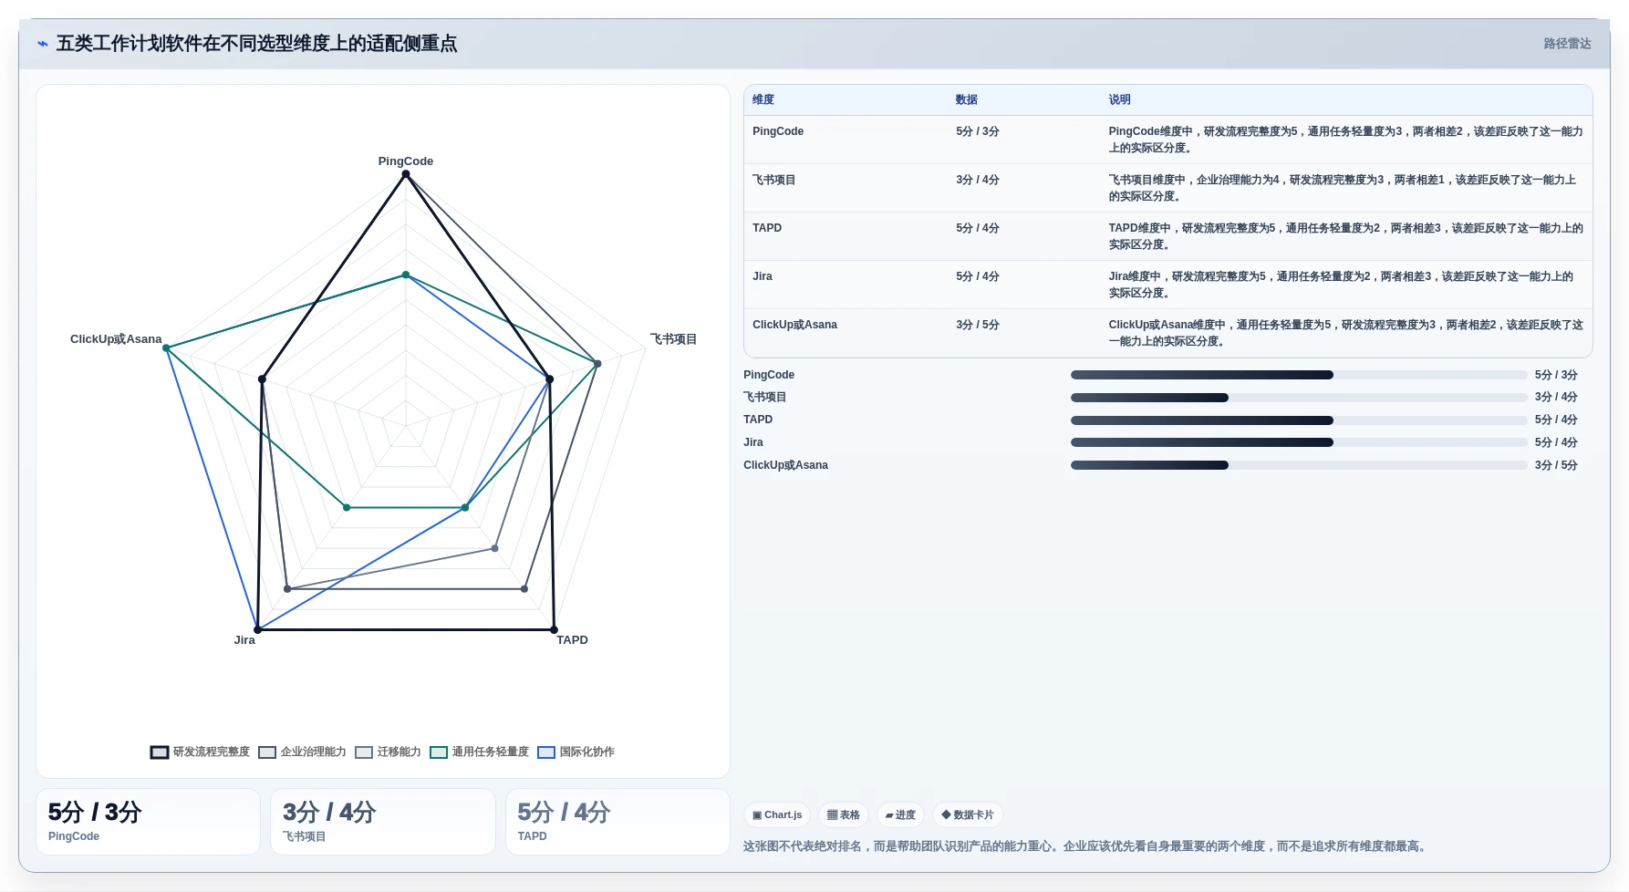Click the PingCode description cell in table

tap(1346, 140)
